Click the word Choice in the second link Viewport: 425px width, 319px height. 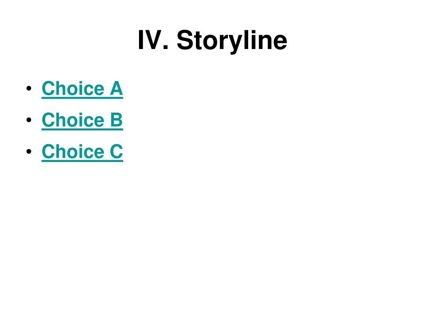[73, 120]
